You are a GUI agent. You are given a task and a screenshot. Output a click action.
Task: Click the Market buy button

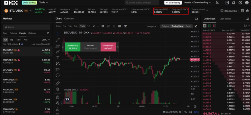73,47
